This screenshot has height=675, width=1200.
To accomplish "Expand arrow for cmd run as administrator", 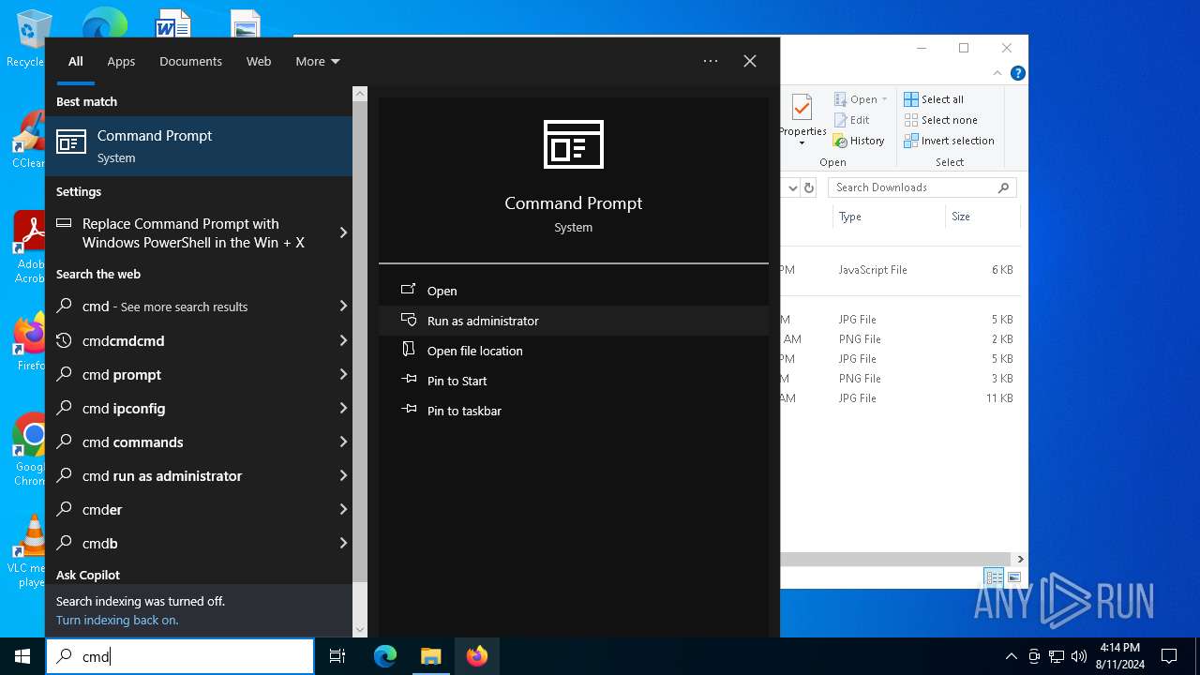I will pos(343,475).
